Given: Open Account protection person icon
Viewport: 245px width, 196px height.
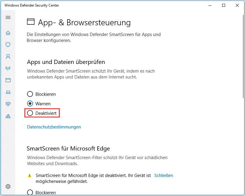Looking at the screenshot, I should [8, 57].
